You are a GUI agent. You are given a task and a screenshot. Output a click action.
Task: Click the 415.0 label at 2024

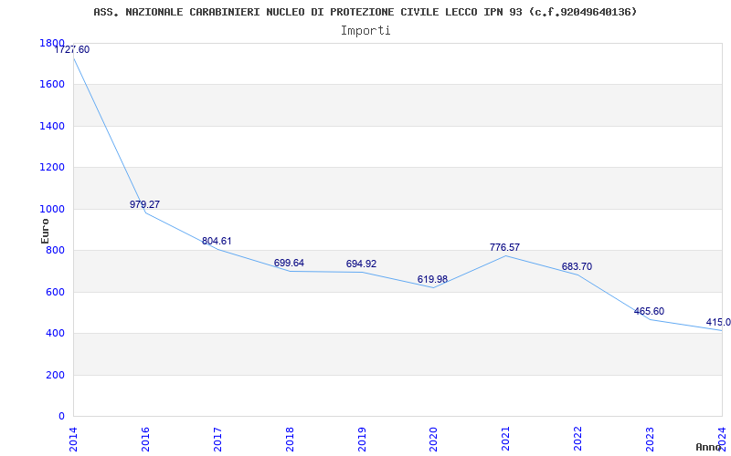[x=718, y=323]
